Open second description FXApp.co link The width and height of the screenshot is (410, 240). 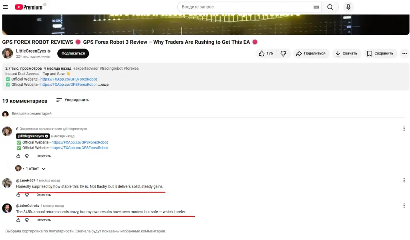[68, 85]
